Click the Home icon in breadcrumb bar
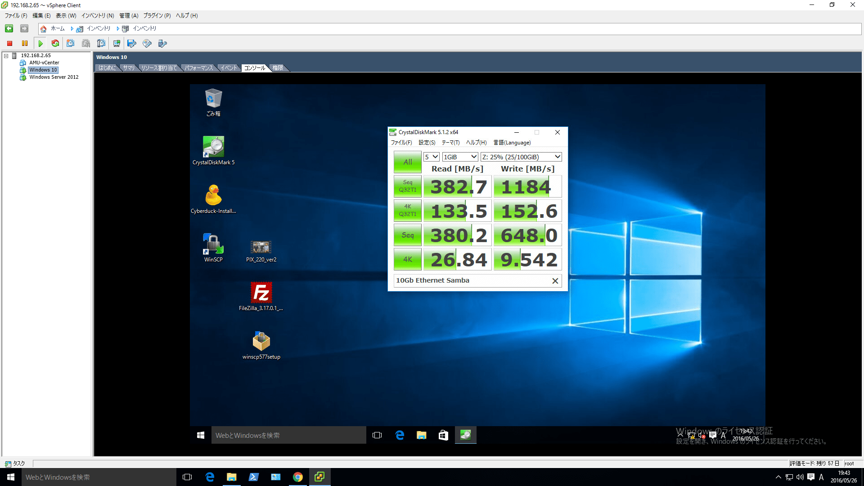The image size is (864, 486). (x=44, y=29)
